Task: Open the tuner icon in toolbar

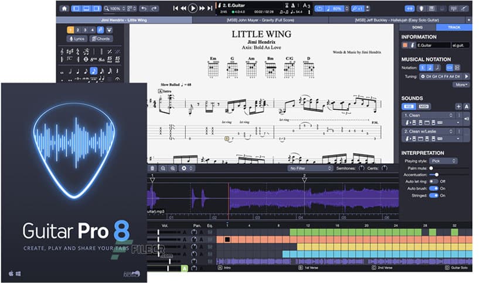Action: click(x=421, y=8)
